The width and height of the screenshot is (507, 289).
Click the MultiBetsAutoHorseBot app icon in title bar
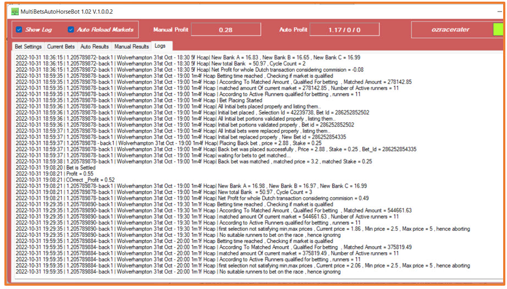pyautogui.click(x=15, y=12)
